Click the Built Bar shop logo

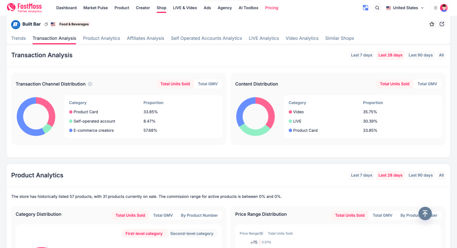pos(16,25)
